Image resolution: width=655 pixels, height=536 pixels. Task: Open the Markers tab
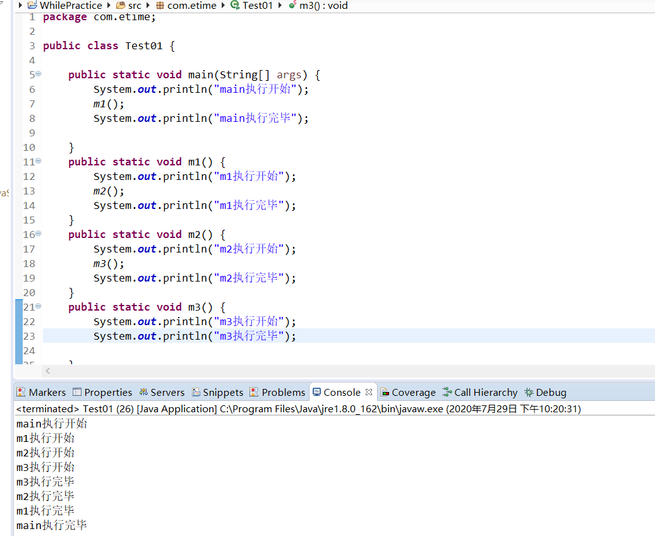tap(41, 393)
